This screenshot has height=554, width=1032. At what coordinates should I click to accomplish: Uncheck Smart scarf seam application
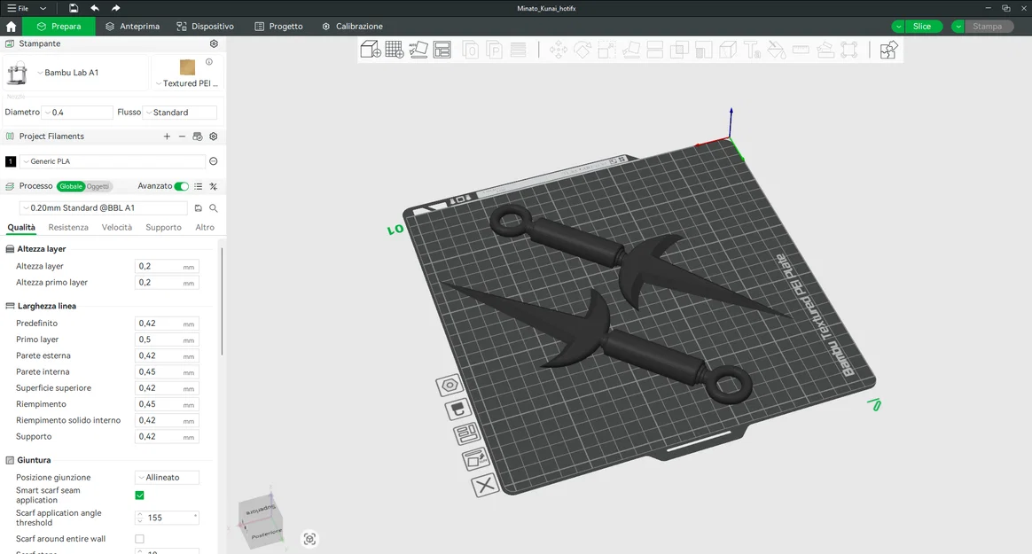coord(139,495)
